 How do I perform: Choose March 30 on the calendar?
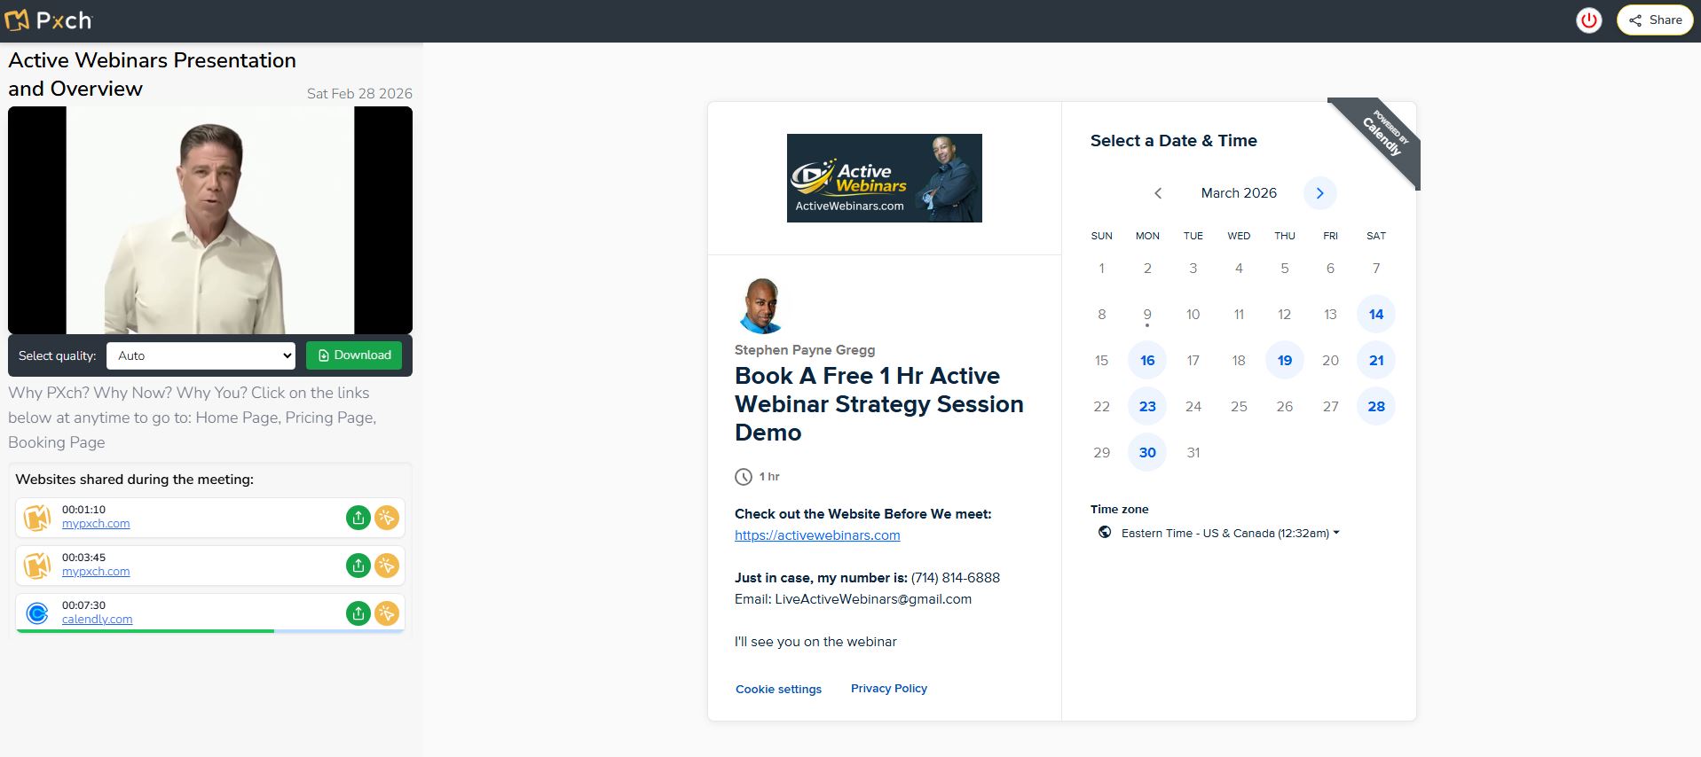point(1147,452)
